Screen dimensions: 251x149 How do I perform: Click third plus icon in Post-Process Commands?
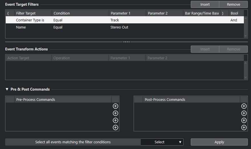[x=244, y=121]
